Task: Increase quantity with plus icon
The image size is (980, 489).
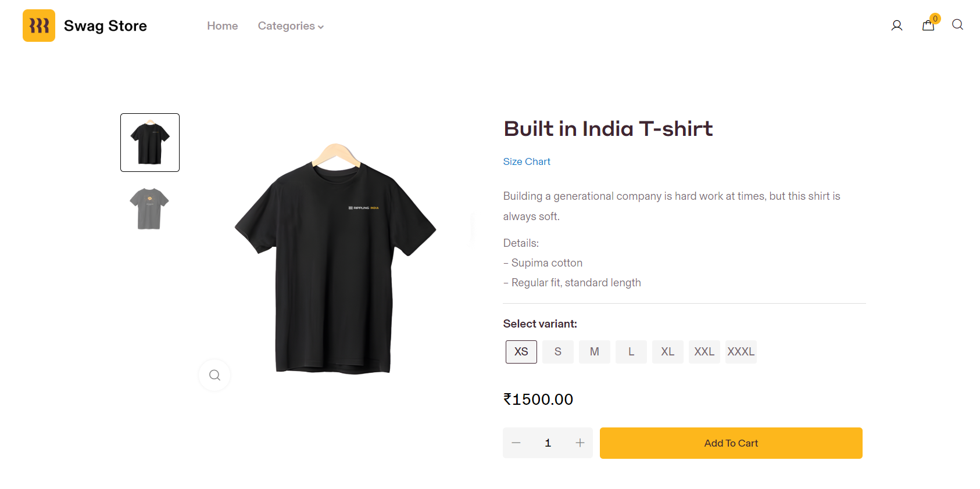Action: click(x=580, y=443)
